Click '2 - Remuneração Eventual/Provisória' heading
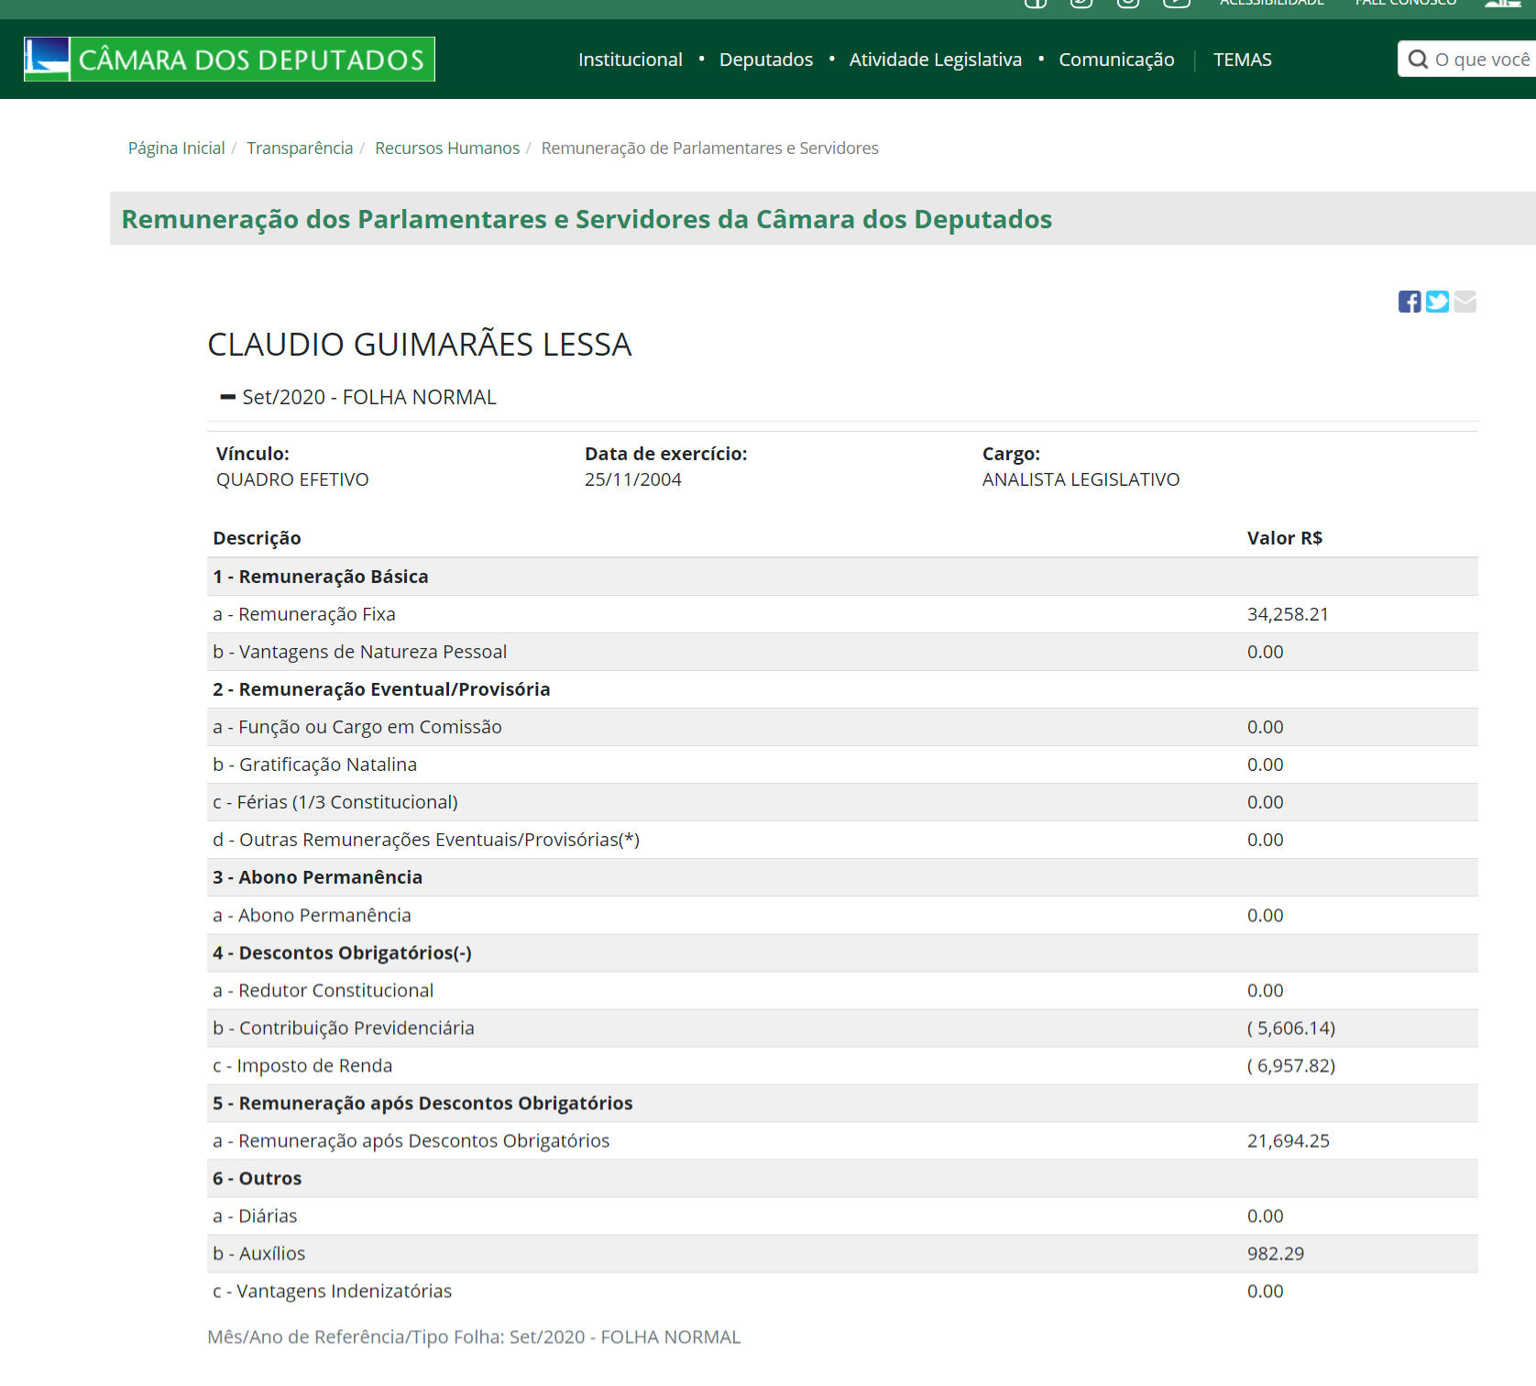The width and height of the screenshot is (1536, 1386). (381, 689)
